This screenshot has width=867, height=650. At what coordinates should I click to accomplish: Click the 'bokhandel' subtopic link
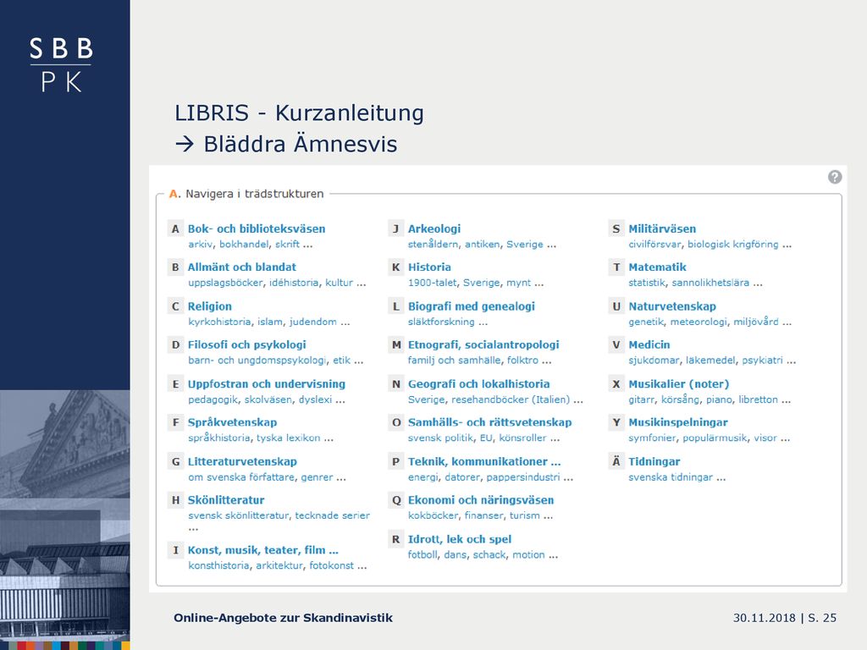coord(244,245)
